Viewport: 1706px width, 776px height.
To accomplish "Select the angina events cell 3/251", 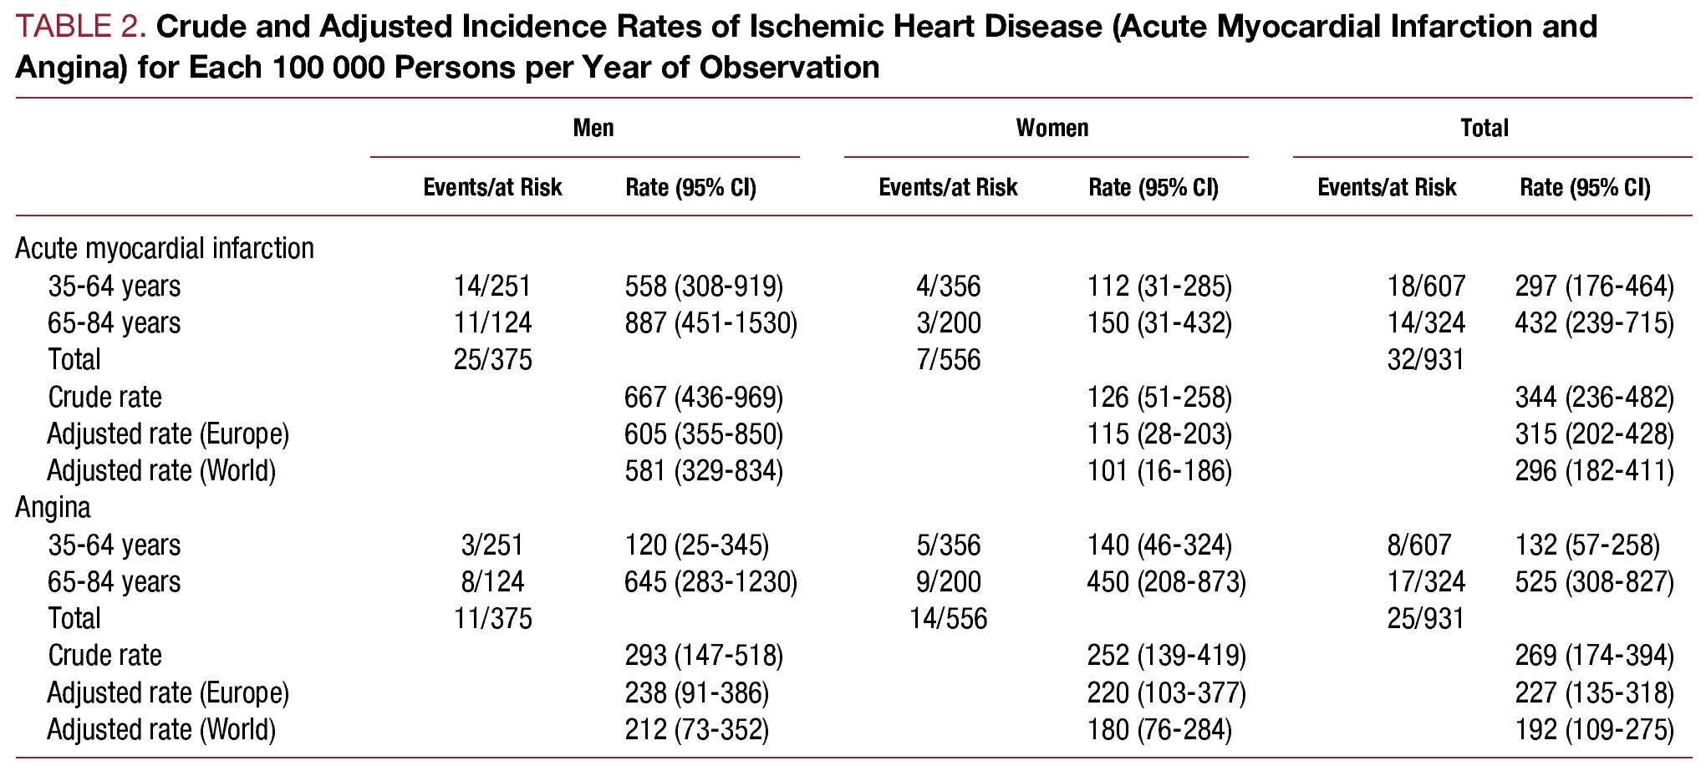I will click(492, 545).
